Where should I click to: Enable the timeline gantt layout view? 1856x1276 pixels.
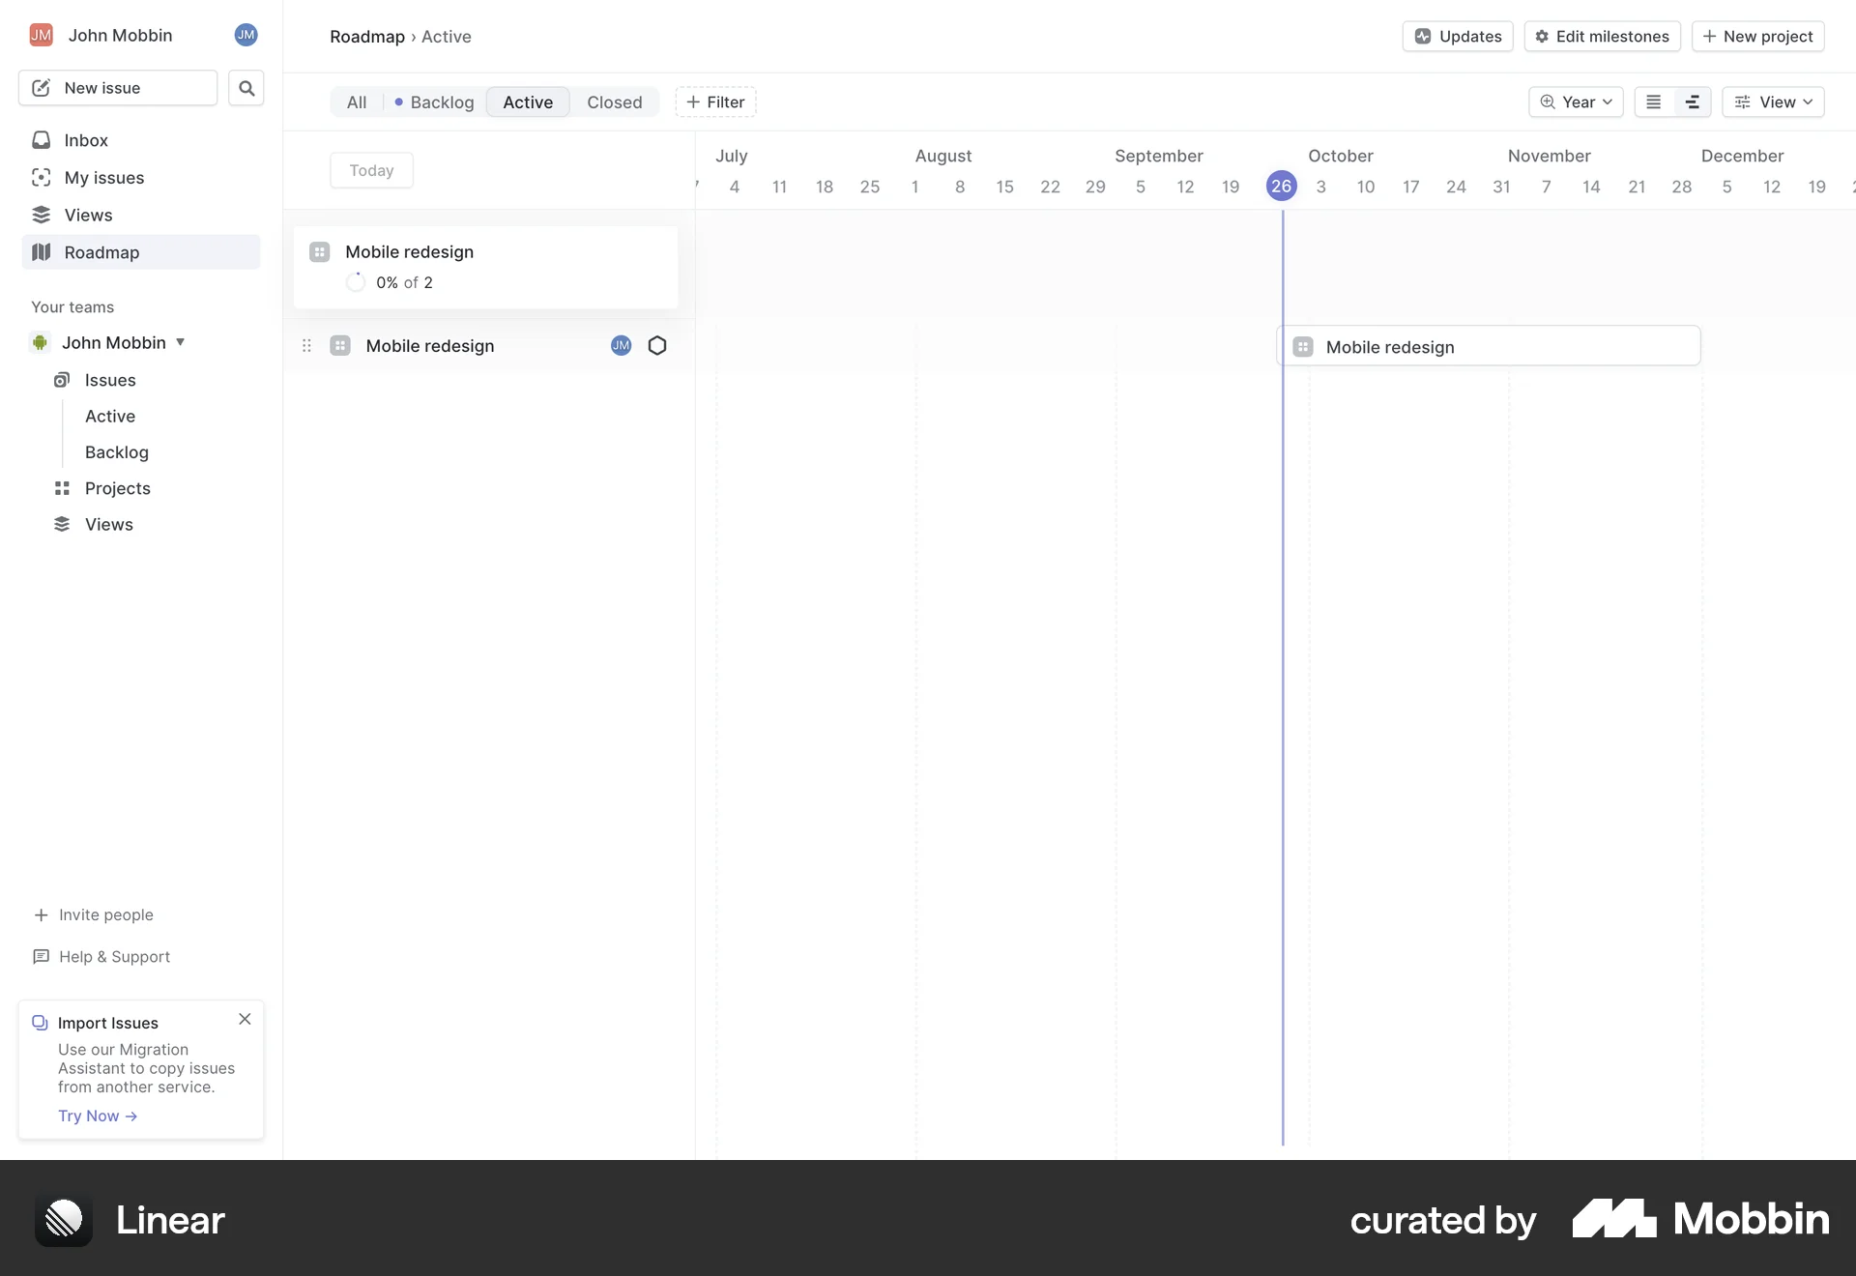(x=1692, y=101)
